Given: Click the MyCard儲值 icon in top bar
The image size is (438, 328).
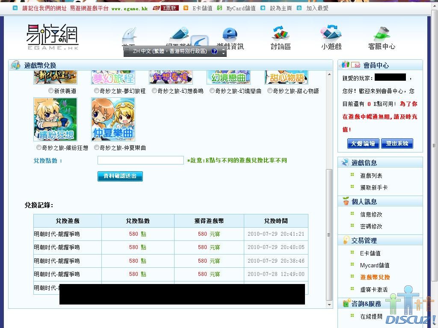Looking at the screenshot, I should point(220,8).
